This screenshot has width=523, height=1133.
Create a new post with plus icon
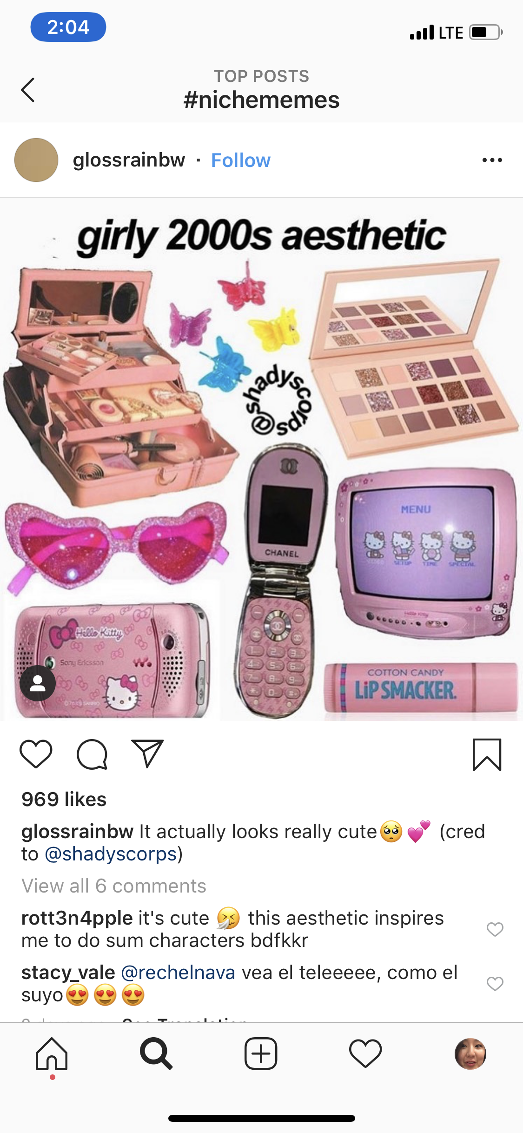(261, 1054)
